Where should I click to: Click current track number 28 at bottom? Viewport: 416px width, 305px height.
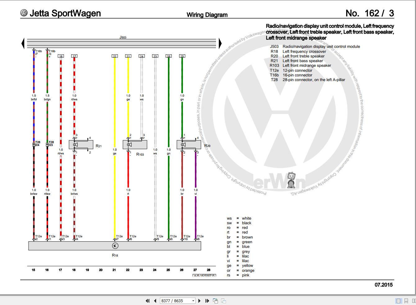tap(209, 270)
